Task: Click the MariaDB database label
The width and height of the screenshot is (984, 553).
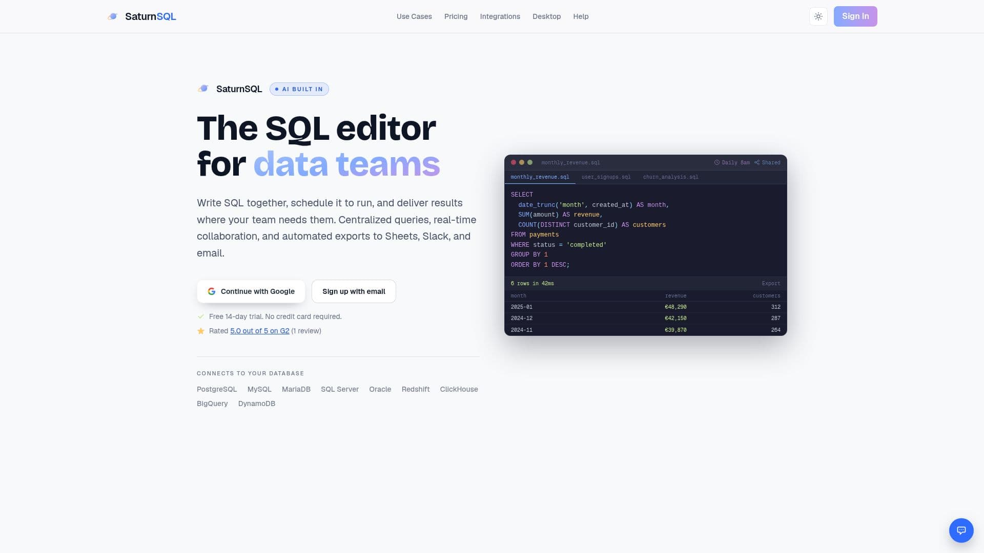Action: (296, 389)
